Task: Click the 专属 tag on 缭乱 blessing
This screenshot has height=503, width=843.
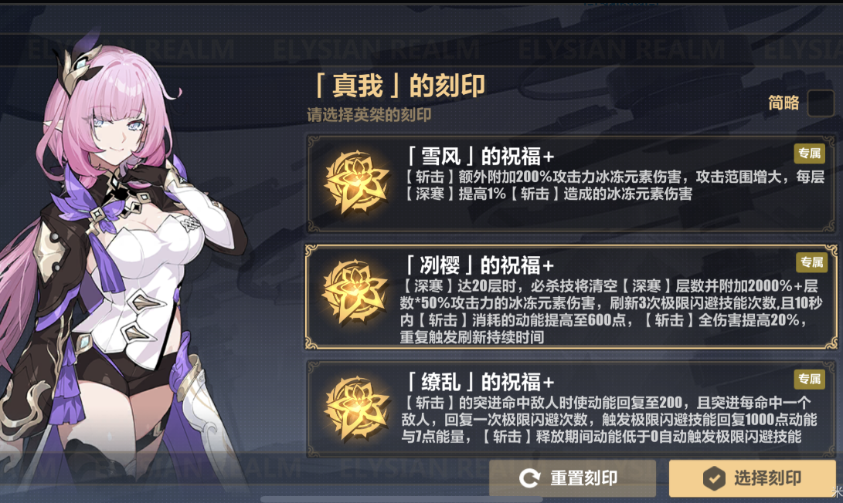Action: 810,379
